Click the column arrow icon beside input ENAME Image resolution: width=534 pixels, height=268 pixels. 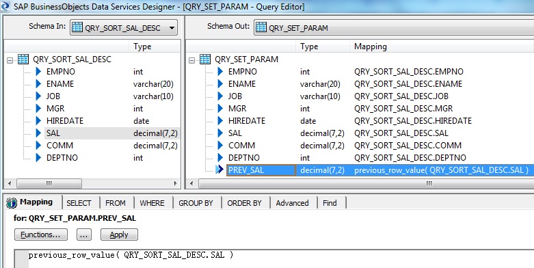tap(38, 84)
